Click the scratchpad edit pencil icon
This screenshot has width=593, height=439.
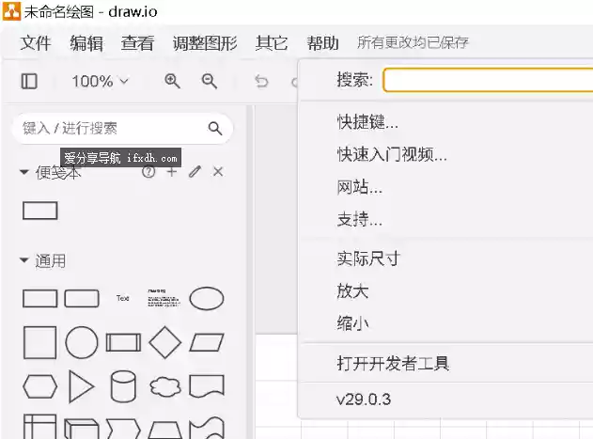(x=195, y=172)
